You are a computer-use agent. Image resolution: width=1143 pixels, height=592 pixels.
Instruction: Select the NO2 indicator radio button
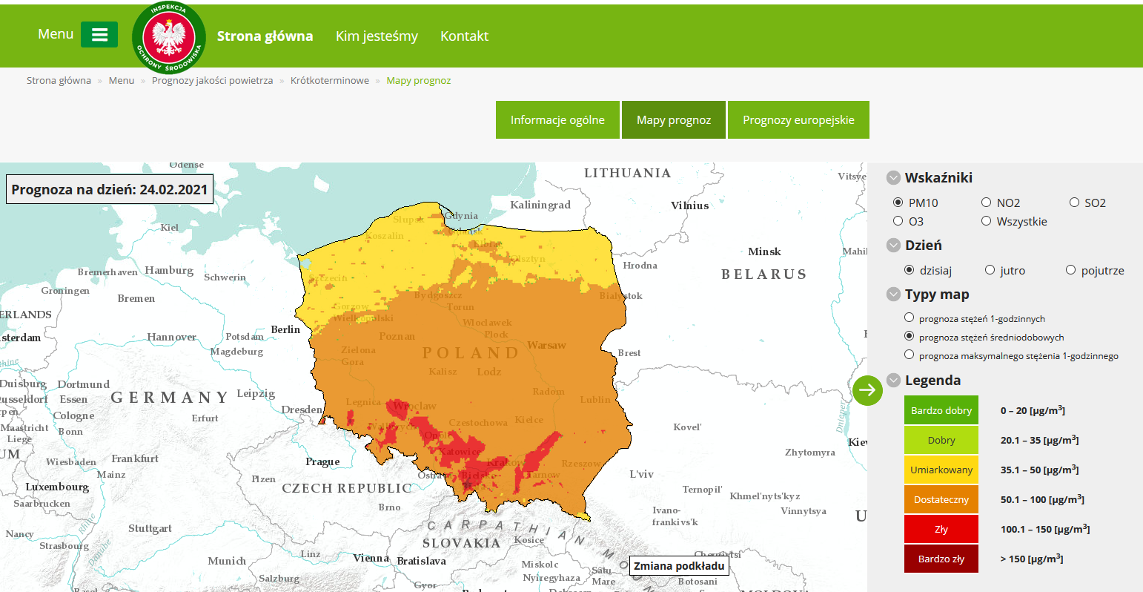click(x=986, y=203)
